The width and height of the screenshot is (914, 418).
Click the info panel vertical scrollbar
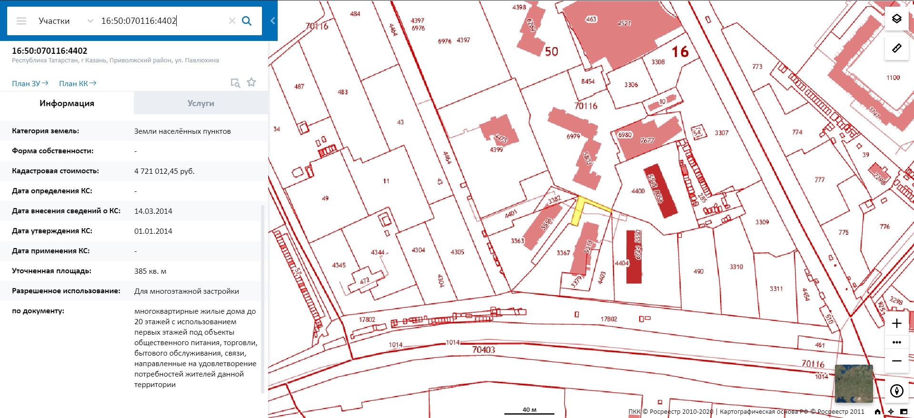coord(262,299)
